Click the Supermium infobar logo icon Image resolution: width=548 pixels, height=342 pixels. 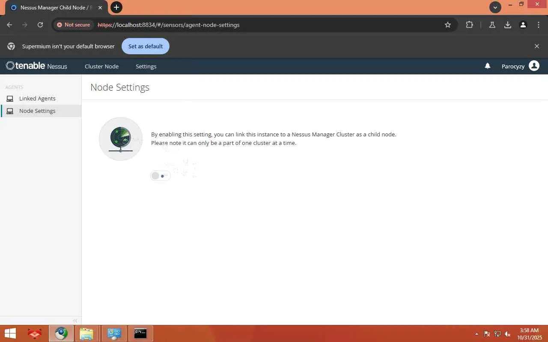(11, 46)
